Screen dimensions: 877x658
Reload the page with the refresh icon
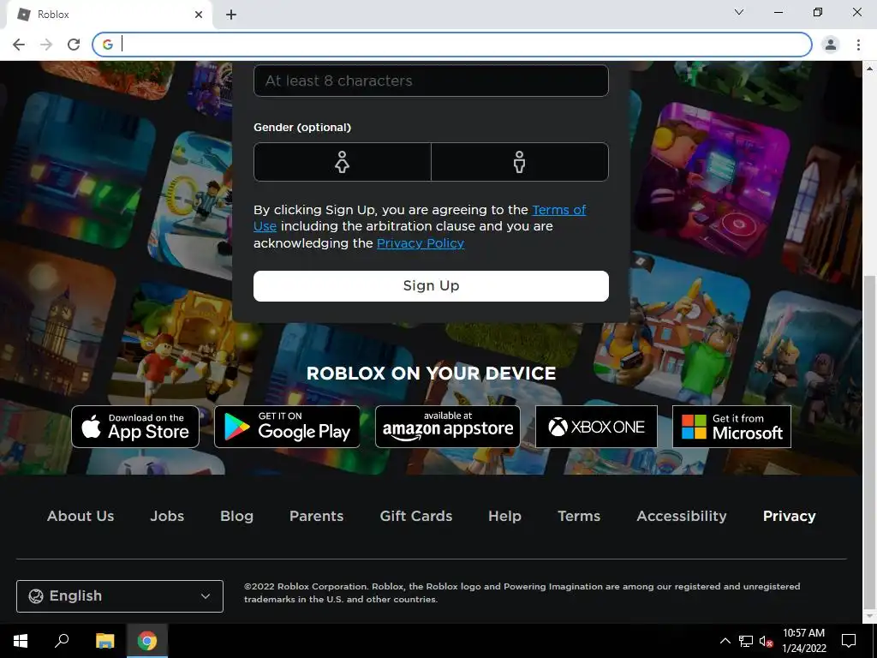pos(74,45)
